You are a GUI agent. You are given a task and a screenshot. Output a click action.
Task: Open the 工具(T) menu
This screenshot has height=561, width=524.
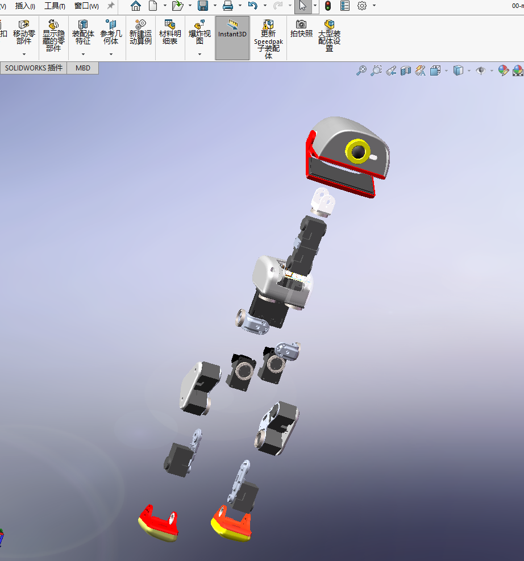(55, 6)
